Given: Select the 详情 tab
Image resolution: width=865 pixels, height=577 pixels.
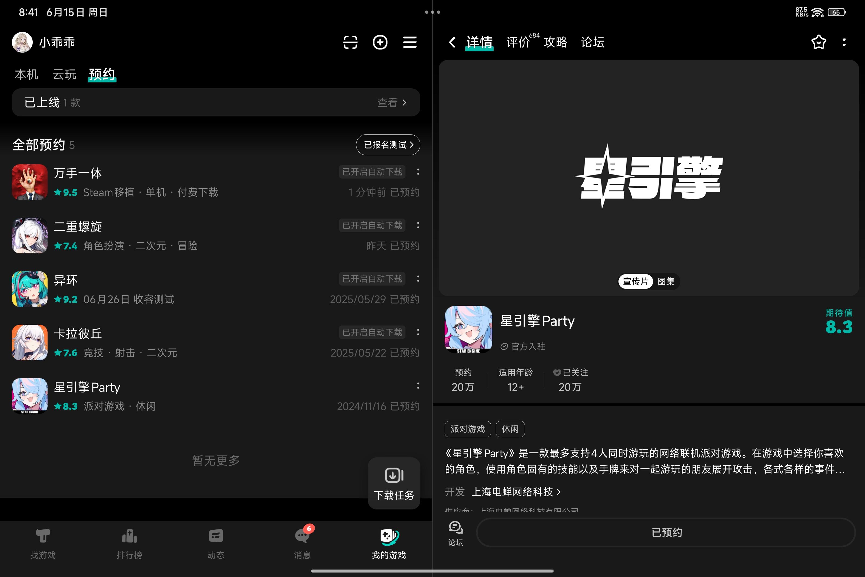Looking at the screenshot, I should tap(479, 42).
